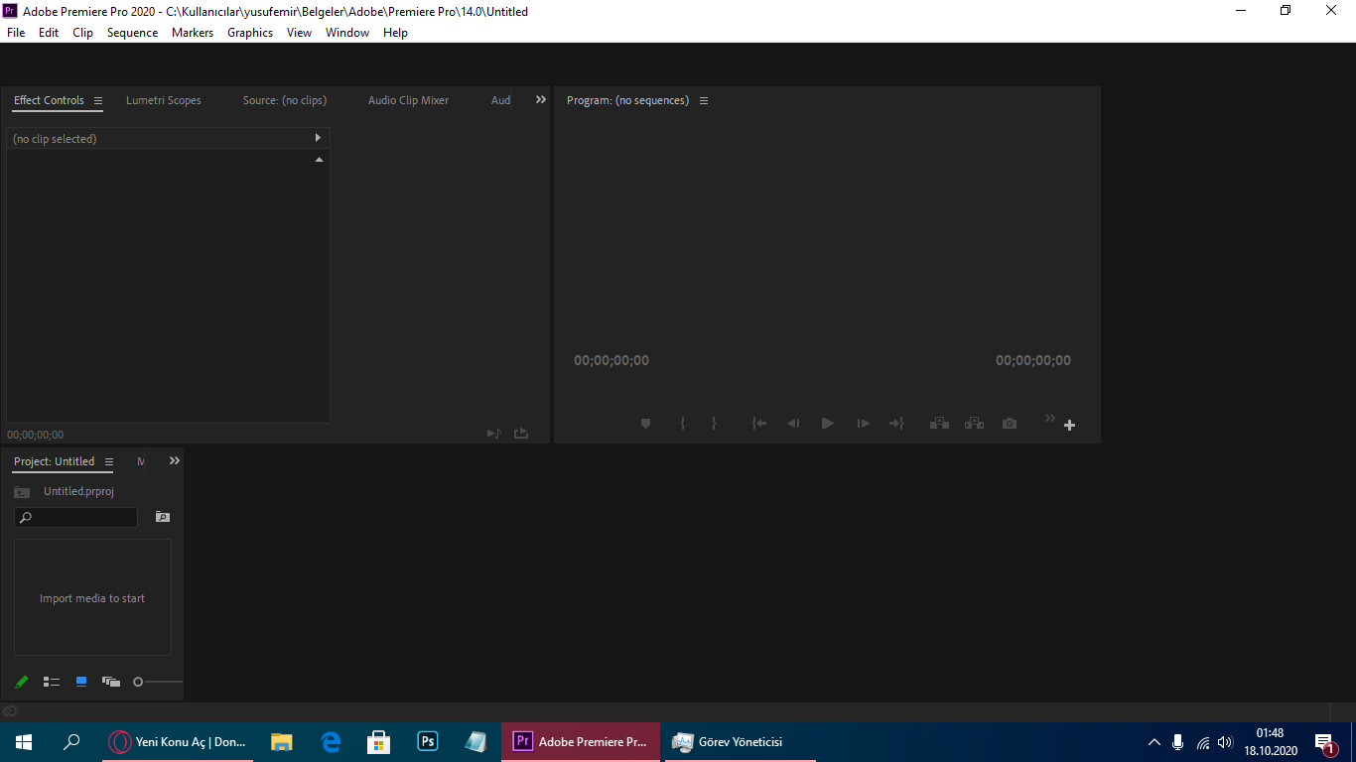1356x762 pixels.
Task: Open the Help menu
Action: 395,33
